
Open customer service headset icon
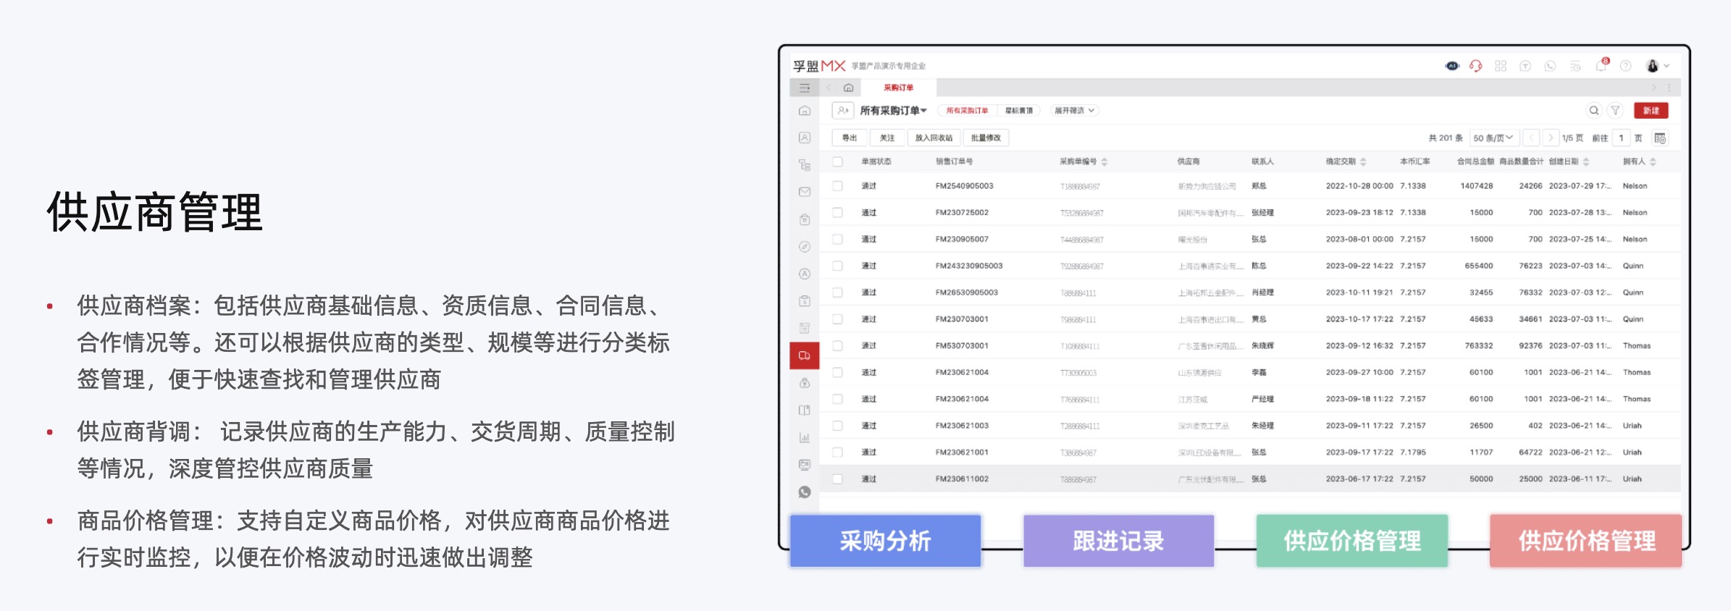1475,66
